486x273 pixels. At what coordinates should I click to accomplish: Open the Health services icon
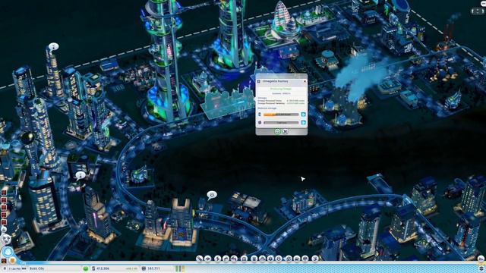point(270,259)
